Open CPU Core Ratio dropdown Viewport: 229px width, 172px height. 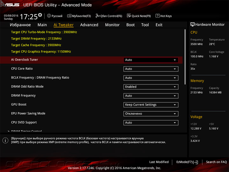click(x=151, y=69)
